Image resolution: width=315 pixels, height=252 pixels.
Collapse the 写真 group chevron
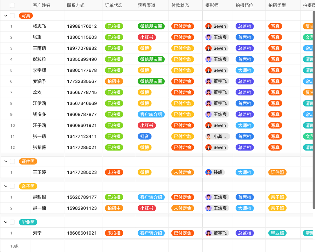[x=5, y=15]
